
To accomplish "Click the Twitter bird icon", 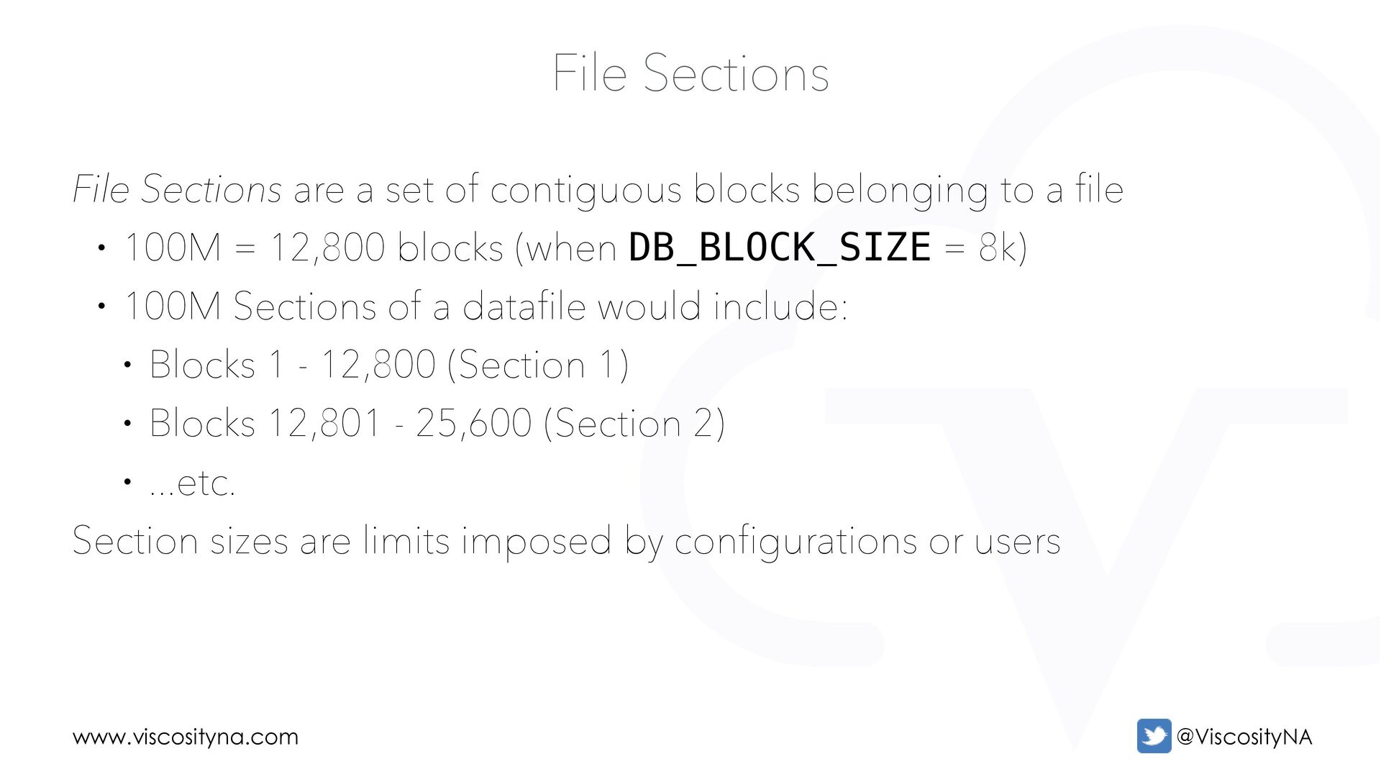I will 1154,736.
